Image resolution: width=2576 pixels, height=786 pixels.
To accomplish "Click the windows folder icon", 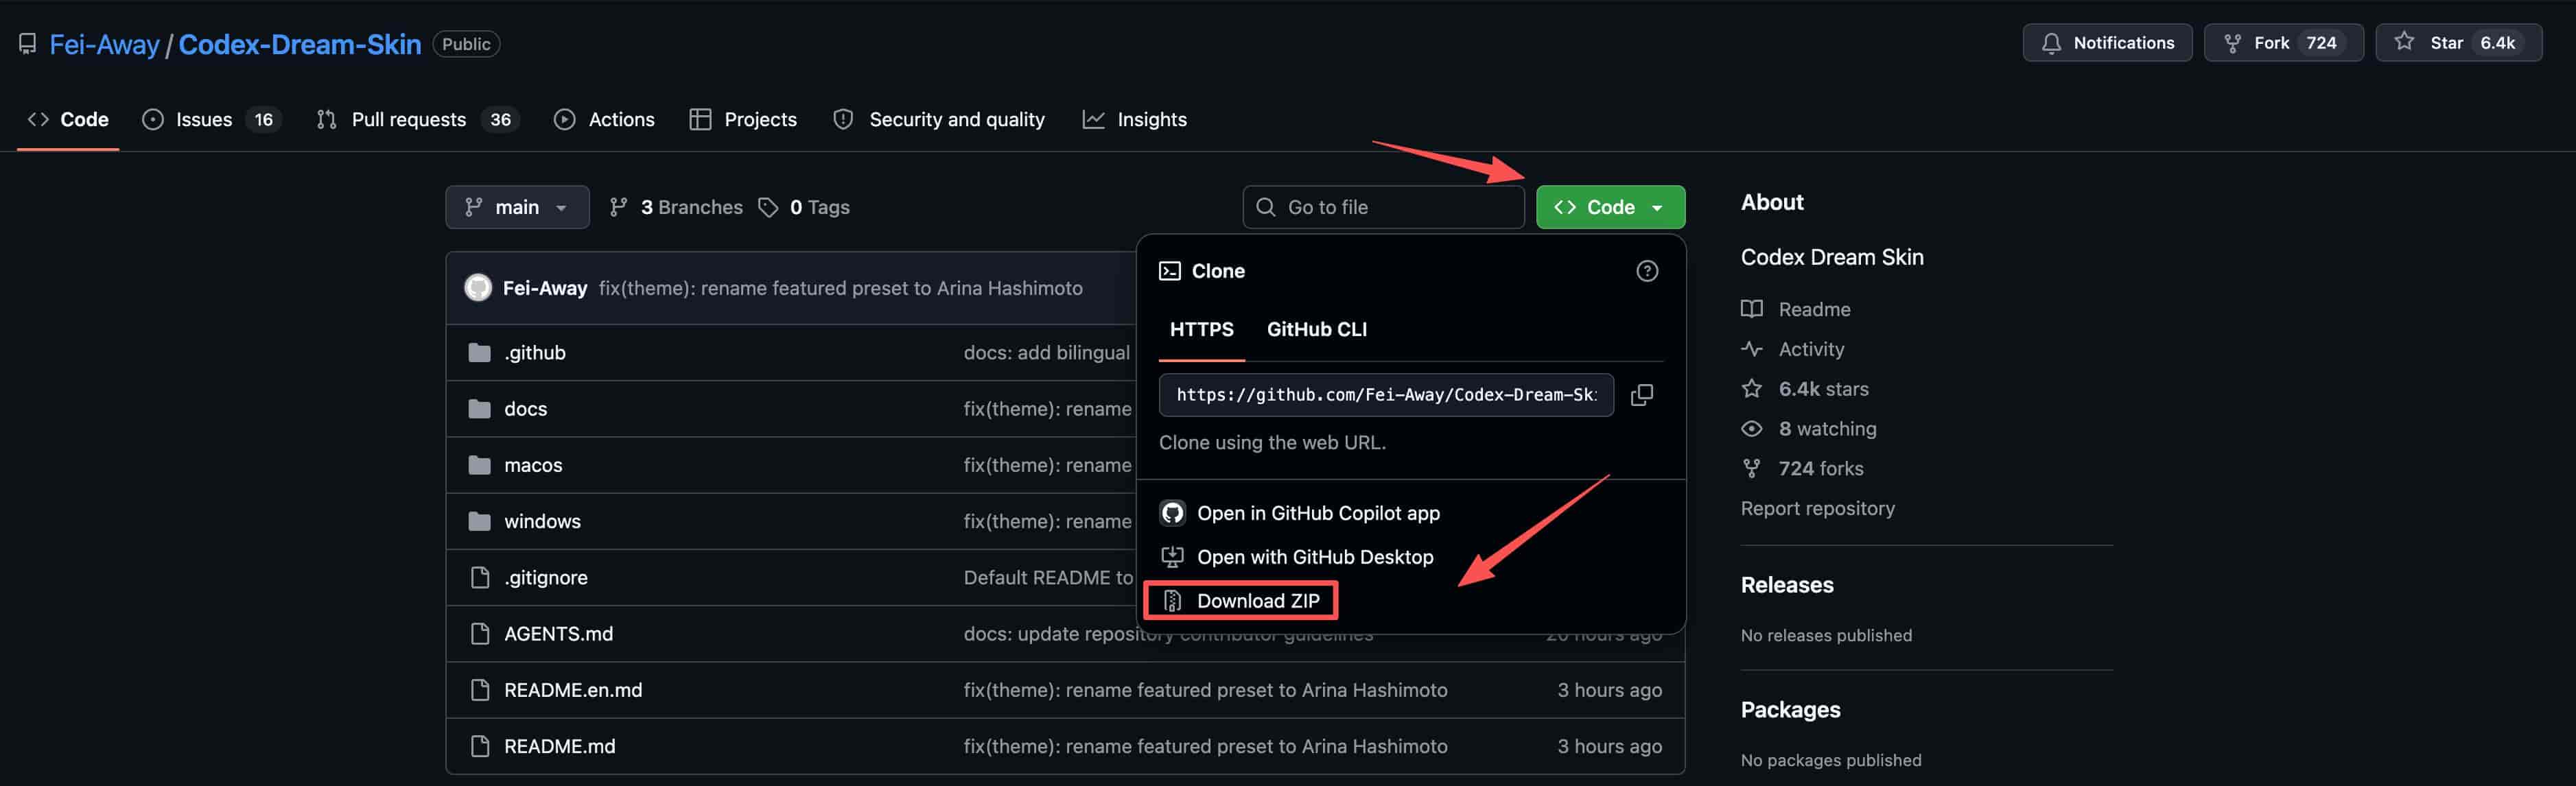I will [x=480, y=521].
